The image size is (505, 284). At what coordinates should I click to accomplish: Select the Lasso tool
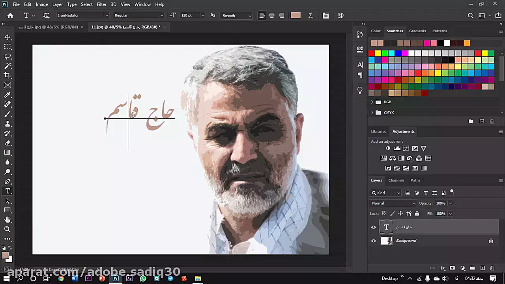[7, 56]
